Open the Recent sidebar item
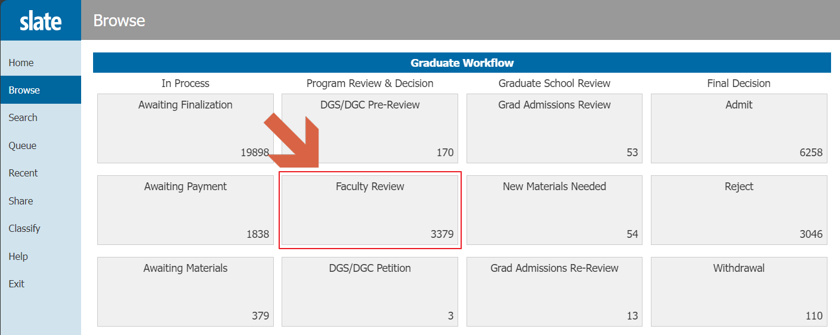Screen dimensions: 840x335 [x=23, y=173]
